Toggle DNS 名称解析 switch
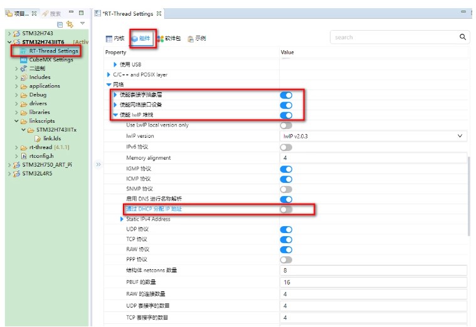Viewport: 476px width, 327px height. 286,199
